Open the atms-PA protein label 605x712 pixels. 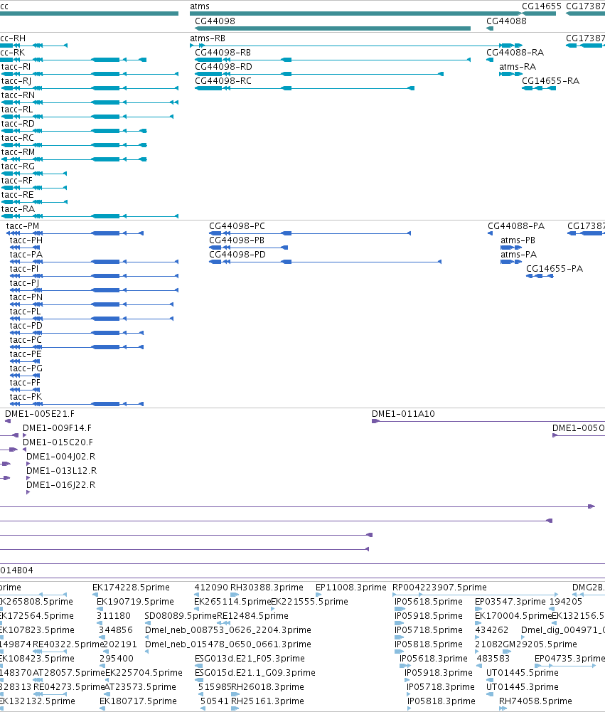tap(519, 255)
